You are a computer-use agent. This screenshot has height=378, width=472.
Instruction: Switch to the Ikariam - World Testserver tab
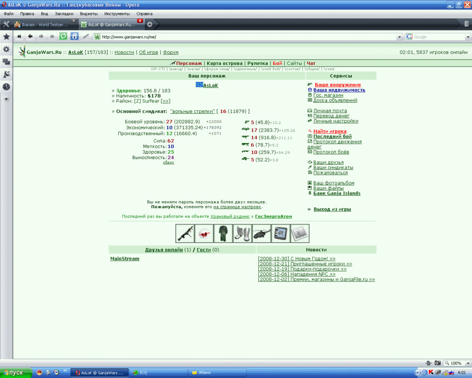45,25
